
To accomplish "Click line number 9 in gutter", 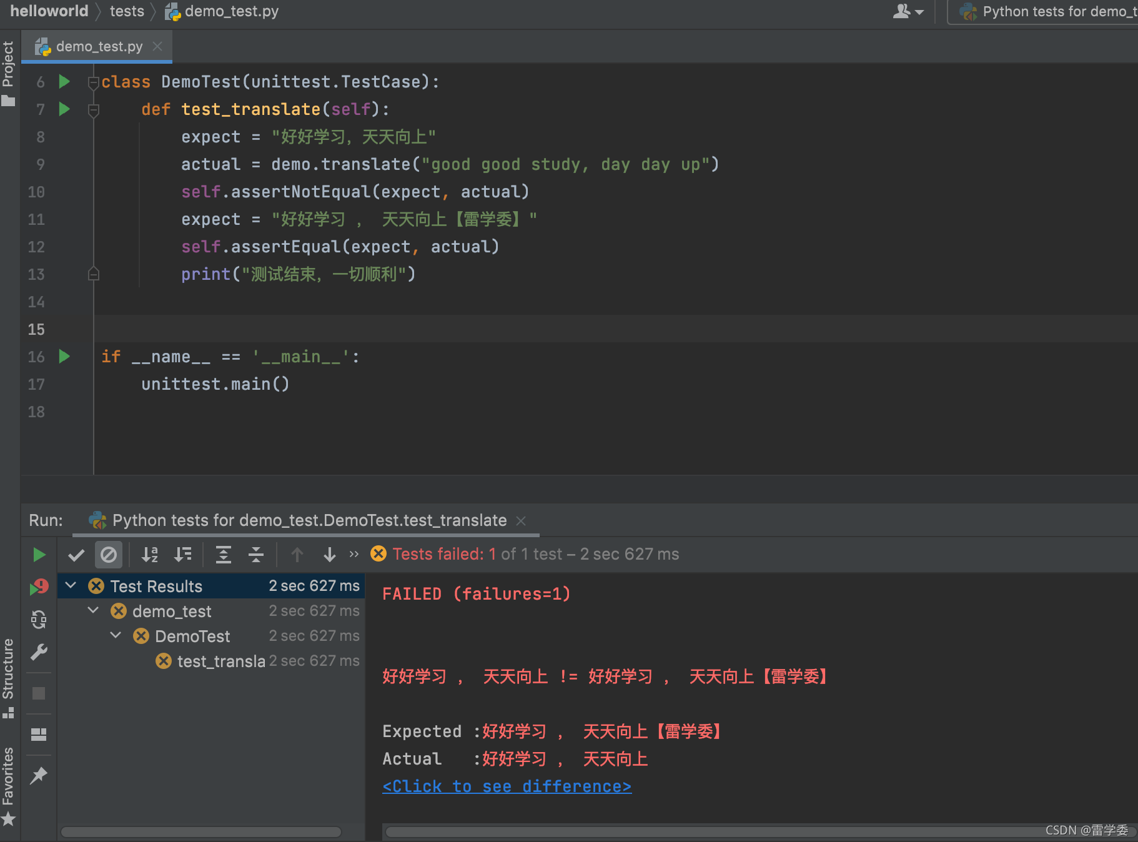I will pyautogui.click(x=40, y=164).
